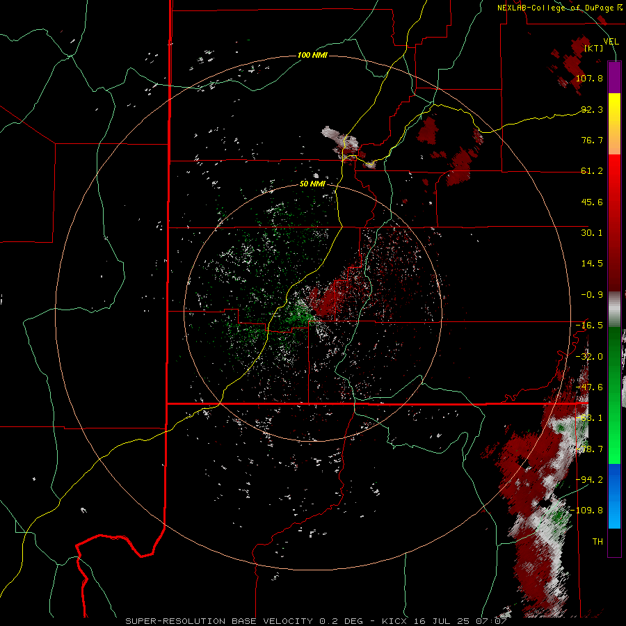Click the blue segment of the velocity color bar
Viewport: 626px width, 626px height.
point(614,496)
